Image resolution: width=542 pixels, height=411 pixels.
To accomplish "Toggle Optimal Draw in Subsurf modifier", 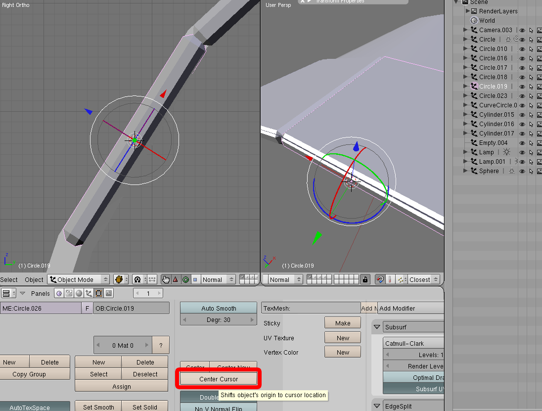I will [x=413, y=377].
